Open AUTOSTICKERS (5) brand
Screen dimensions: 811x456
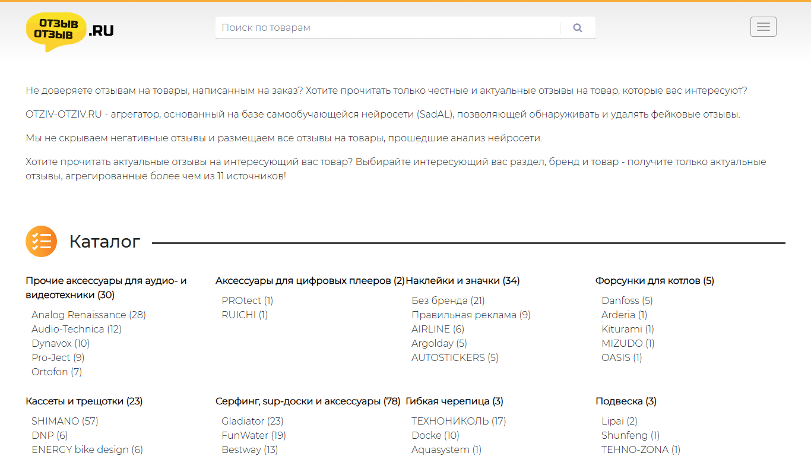[x=455, y=357]
